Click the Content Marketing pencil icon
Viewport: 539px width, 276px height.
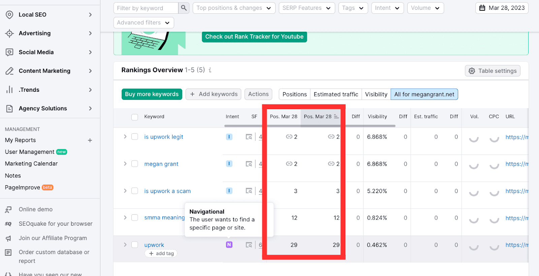(x=9, y=71)
